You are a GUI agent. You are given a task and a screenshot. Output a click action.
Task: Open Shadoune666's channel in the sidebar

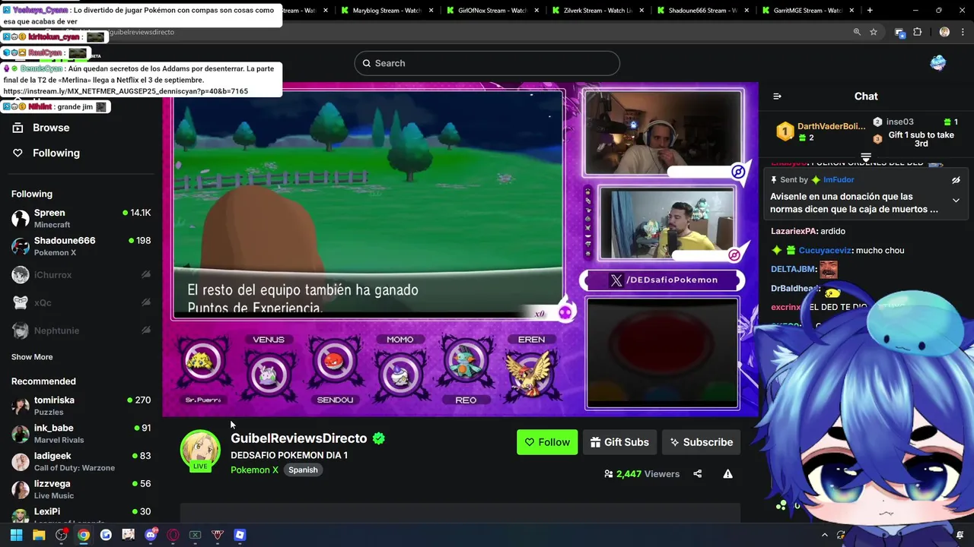click(x=81, y=246)
